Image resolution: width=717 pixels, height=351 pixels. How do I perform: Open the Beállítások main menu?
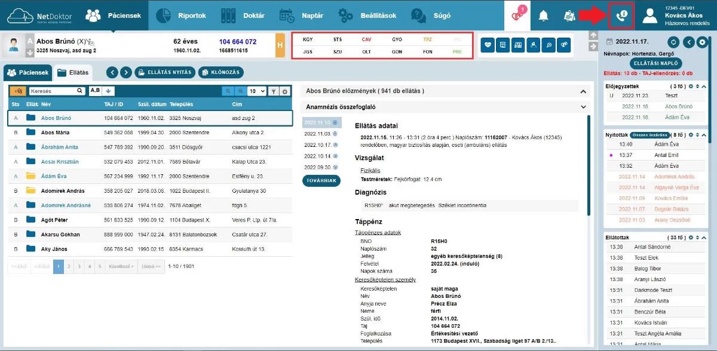(x=367, y=16)
